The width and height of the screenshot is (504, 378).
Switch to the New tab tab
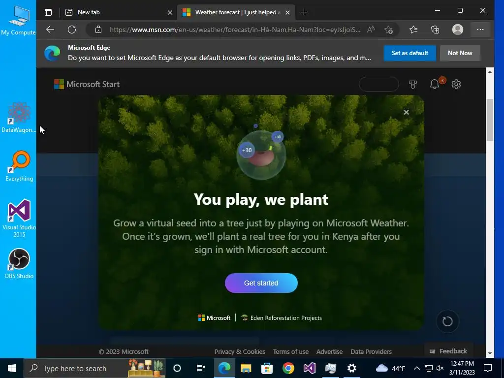tap(119, 12)
